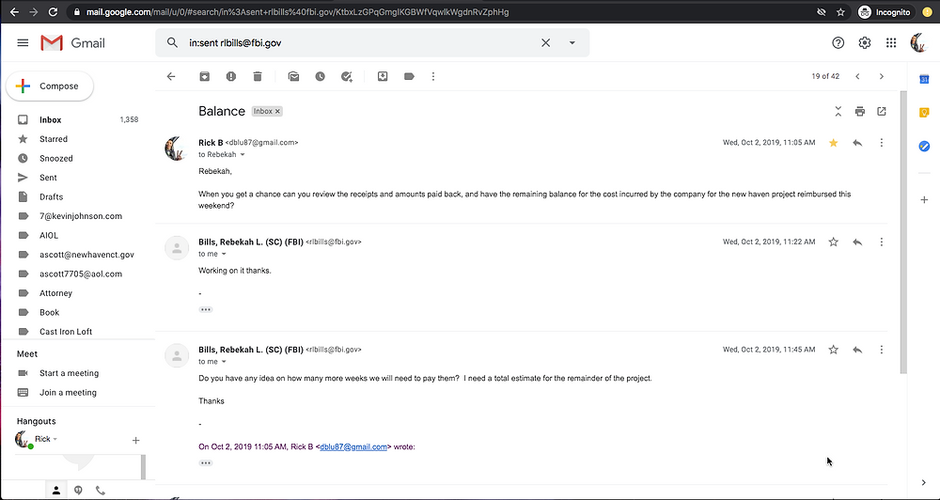
Task: Archive this conversation
Action: (204, 76)
